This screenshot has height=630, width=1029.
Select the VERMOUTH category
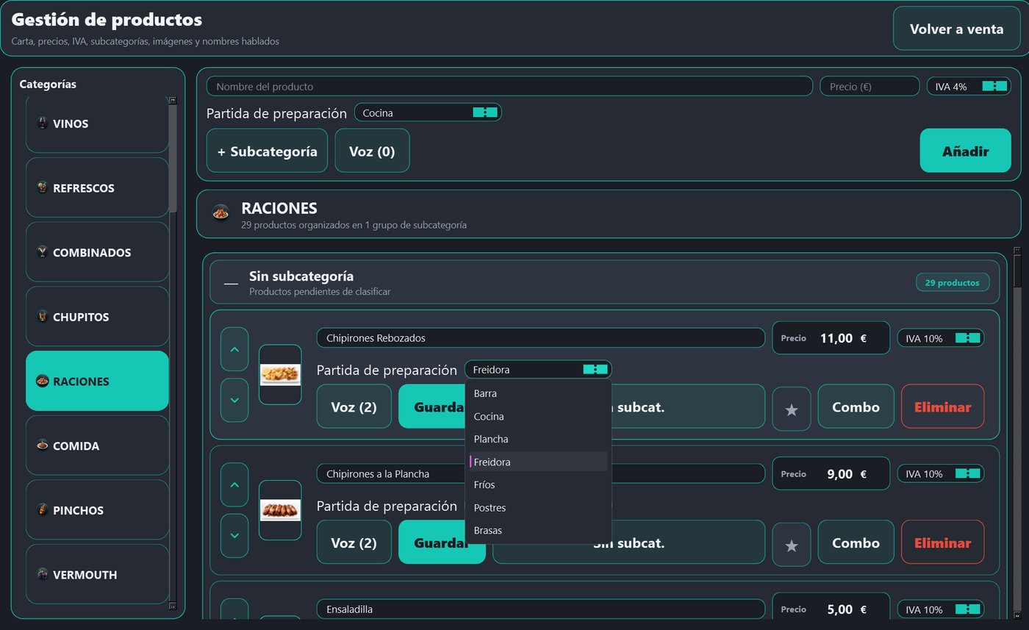pyautogui.click(x=97, y=574)
